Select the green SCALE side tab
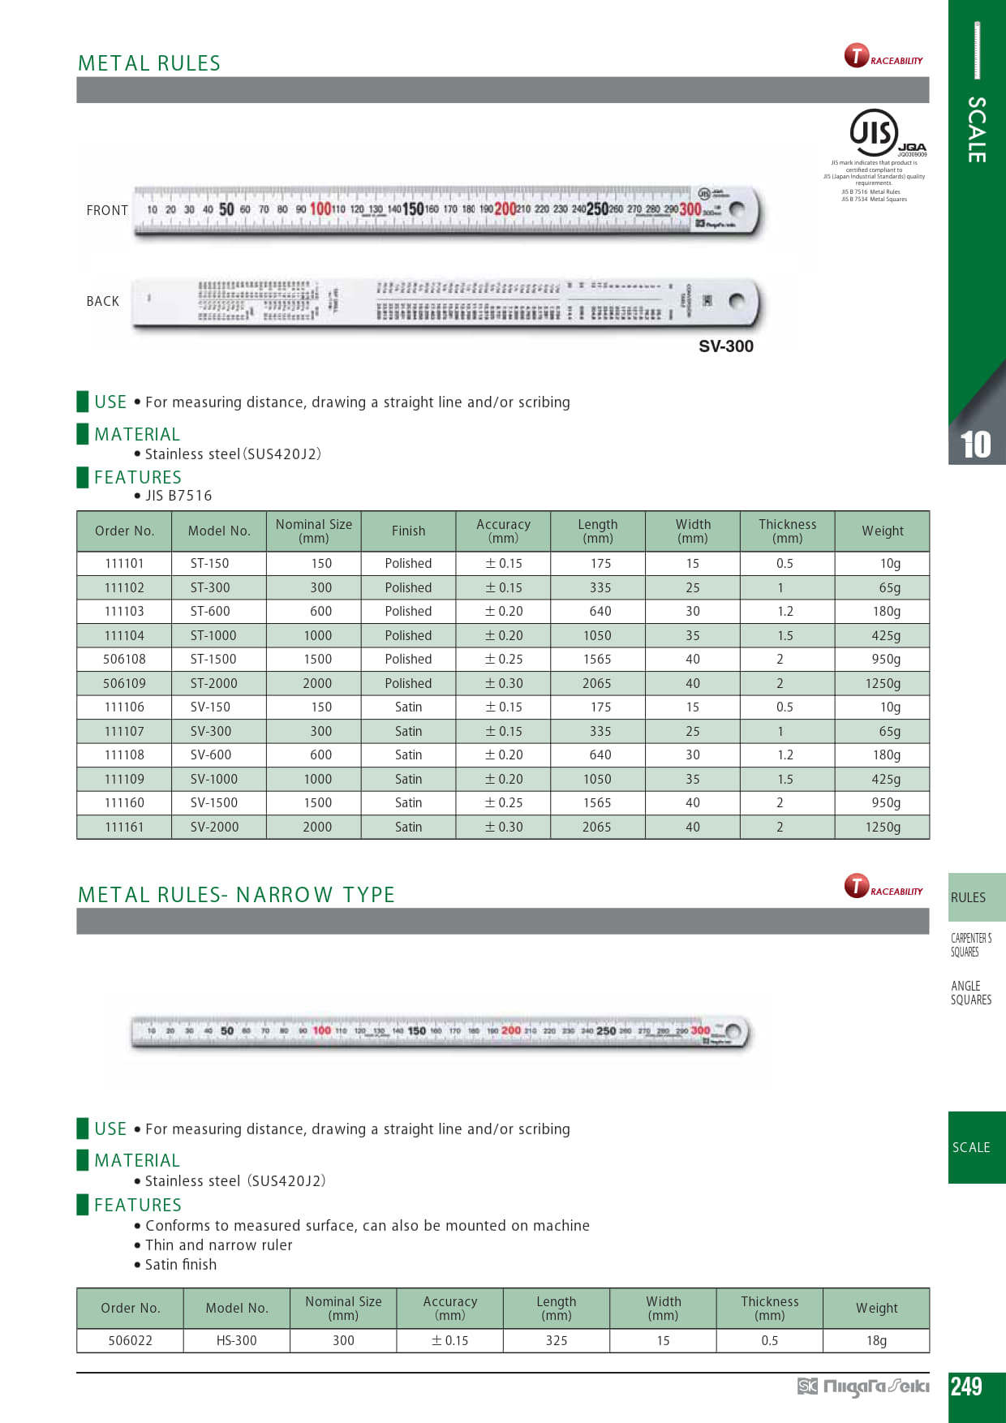This screenshot has height=1423, width=1006. 976,1147
